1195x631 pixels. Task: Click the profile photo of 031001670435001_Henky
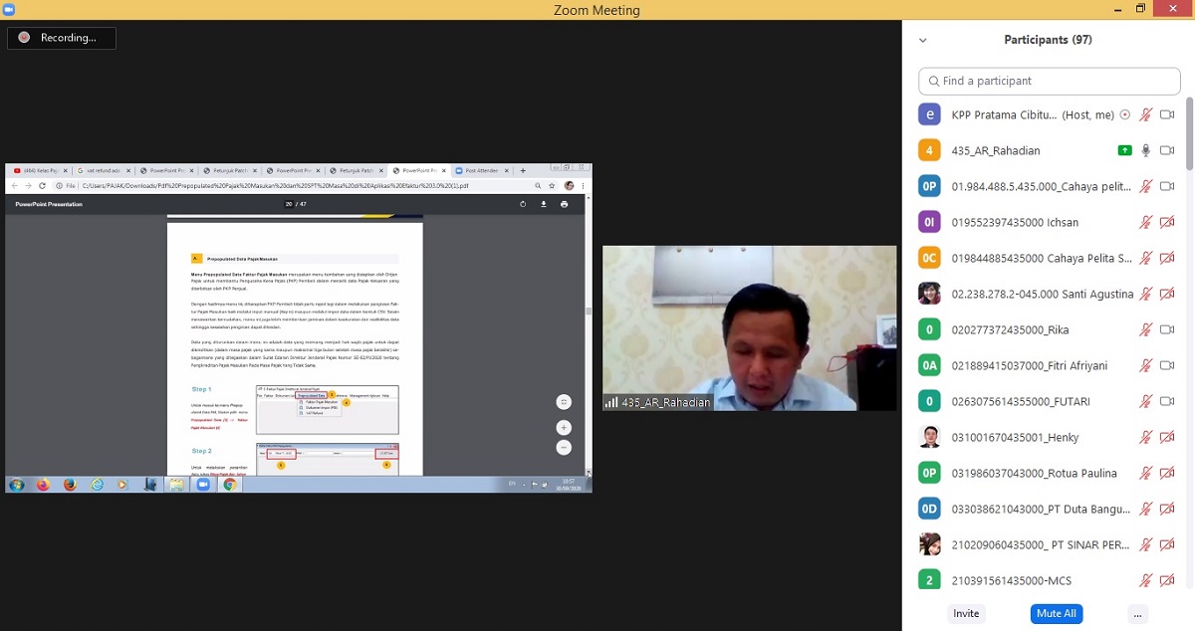929,437
